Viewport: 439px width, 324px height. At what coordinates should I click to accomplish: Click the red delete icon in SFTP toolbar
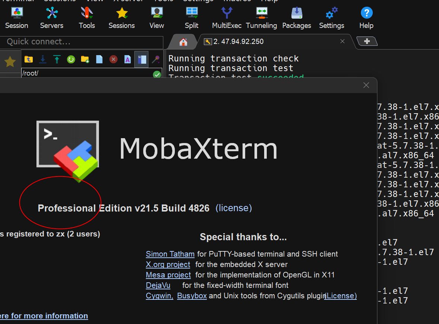[113, 60]
